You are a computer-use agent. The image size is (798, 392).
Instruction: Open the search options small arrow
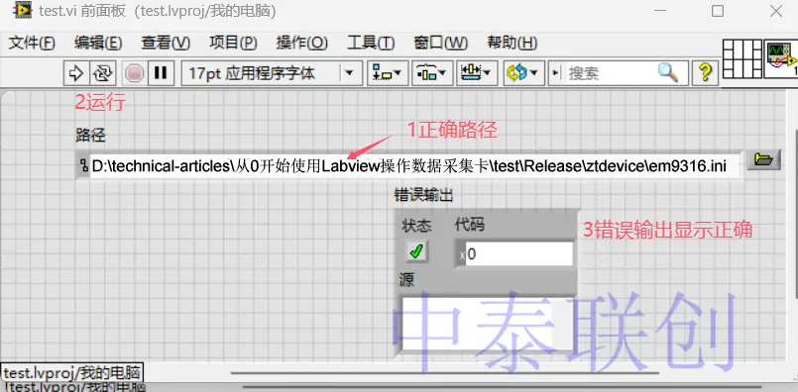pos(556,73)
